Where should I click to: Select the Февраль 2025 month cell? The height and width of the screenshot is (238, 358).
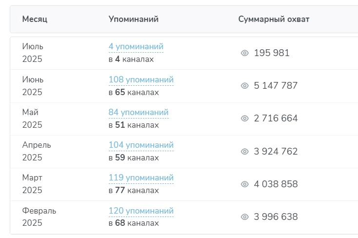pyautogui.click(x=39, y=217)
